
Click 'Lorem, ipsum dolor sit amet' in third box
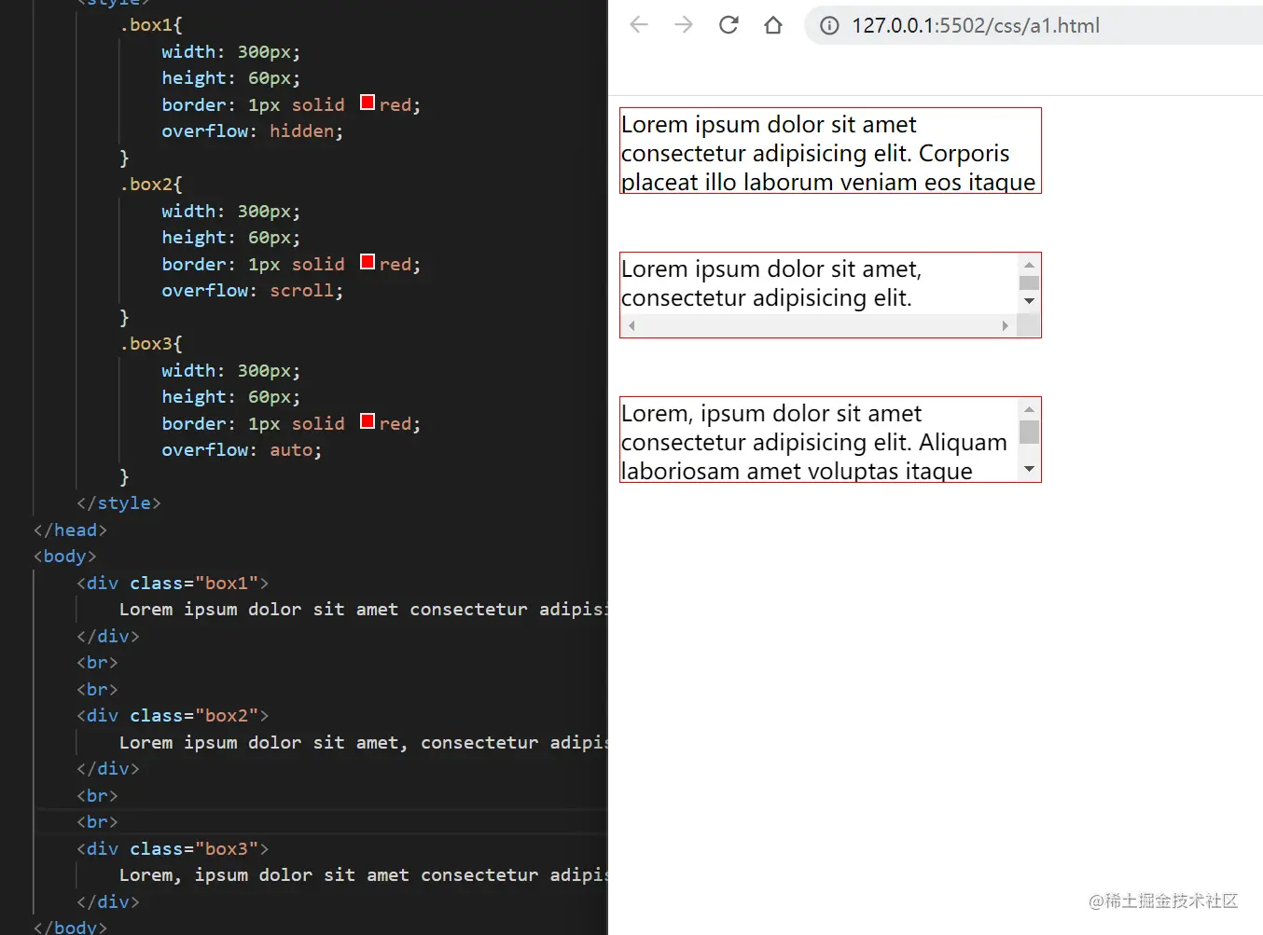pos(771,414)
